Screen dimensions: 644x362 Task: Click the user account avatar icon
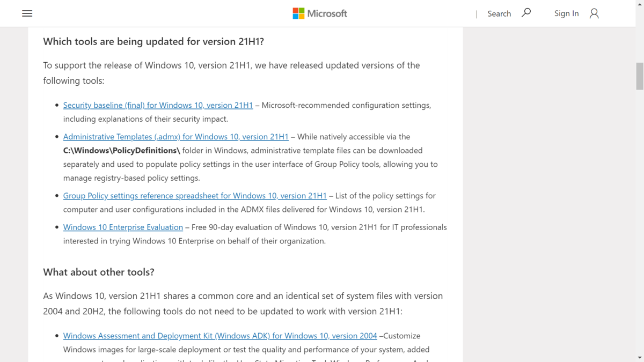tap(594, 13)
